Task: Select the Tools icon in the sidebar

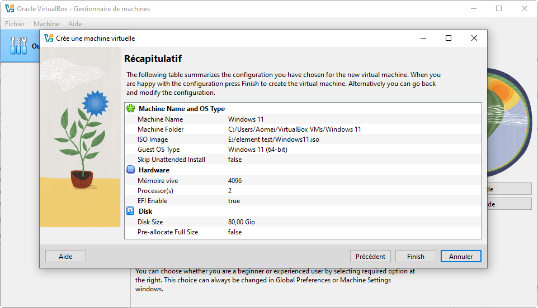Action: coord(18,46)
